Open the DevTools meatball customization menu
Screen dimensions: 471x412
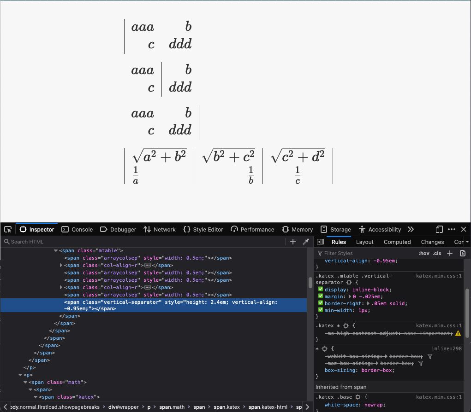coord(452,229)
